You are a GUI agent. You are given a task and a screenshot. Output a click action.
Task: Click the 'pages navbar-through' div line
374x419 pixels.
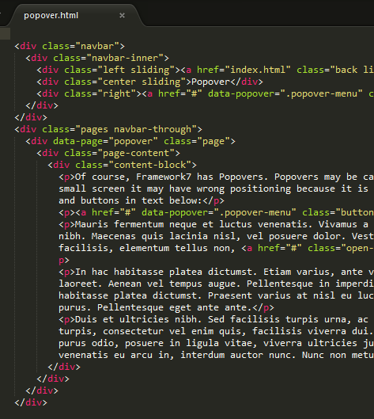tap(108, 129)
